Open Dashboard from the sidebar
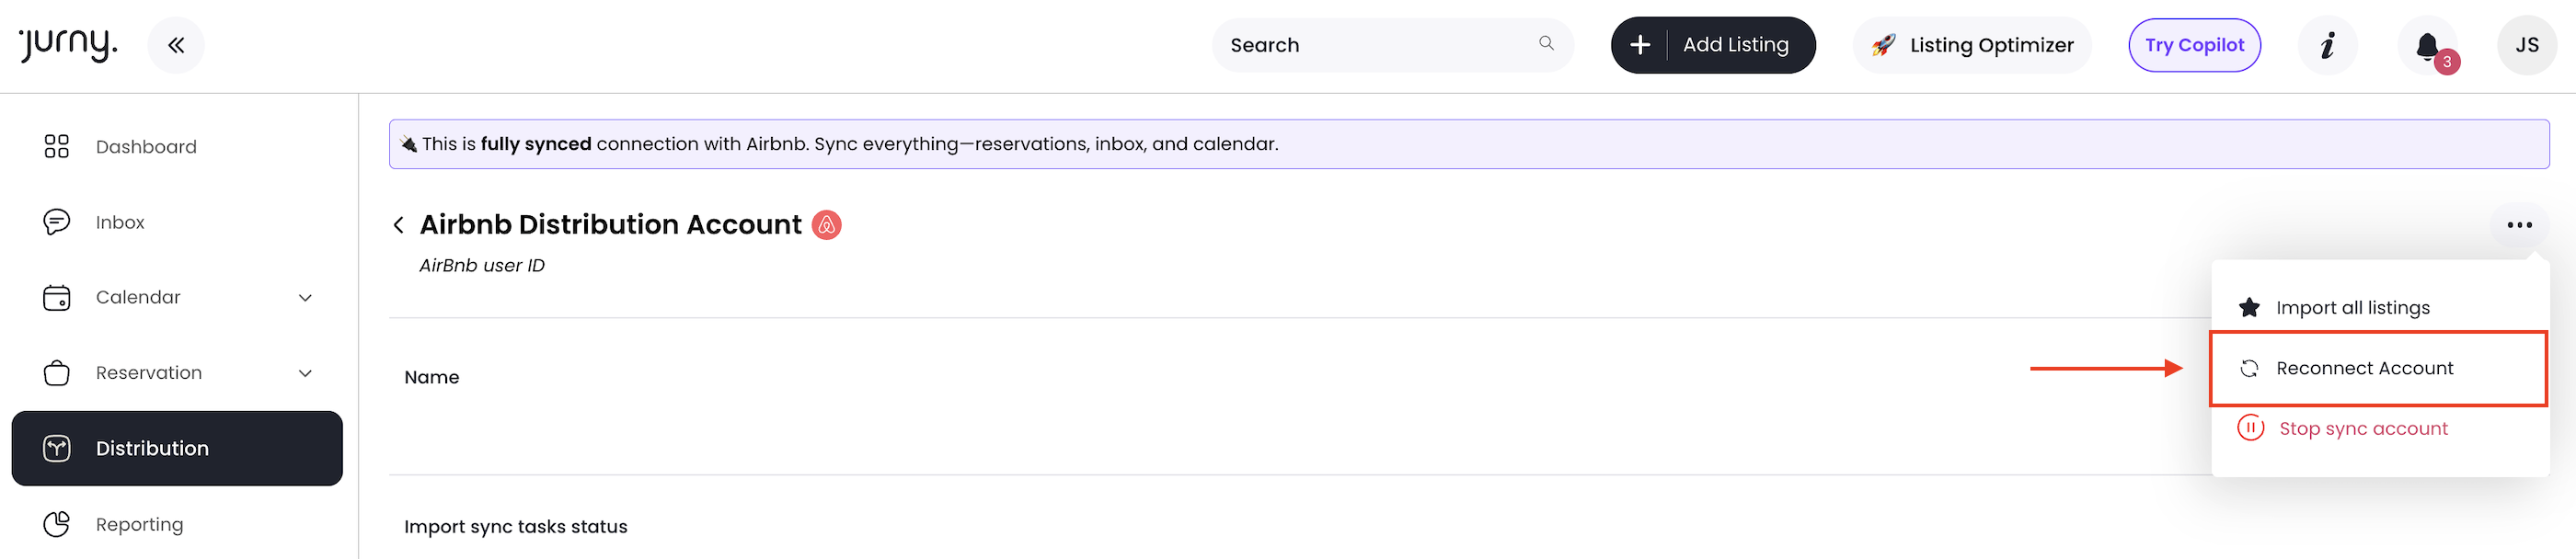Image resolution: width=2576 pixels, height=559 pixels. click(146, 147)
